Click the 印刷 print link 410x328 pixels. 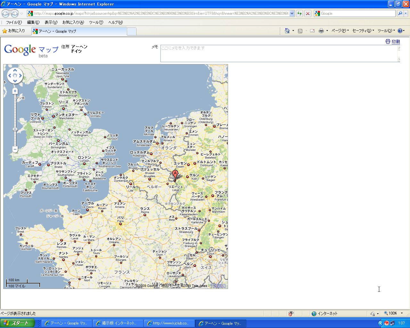point(396,42)
